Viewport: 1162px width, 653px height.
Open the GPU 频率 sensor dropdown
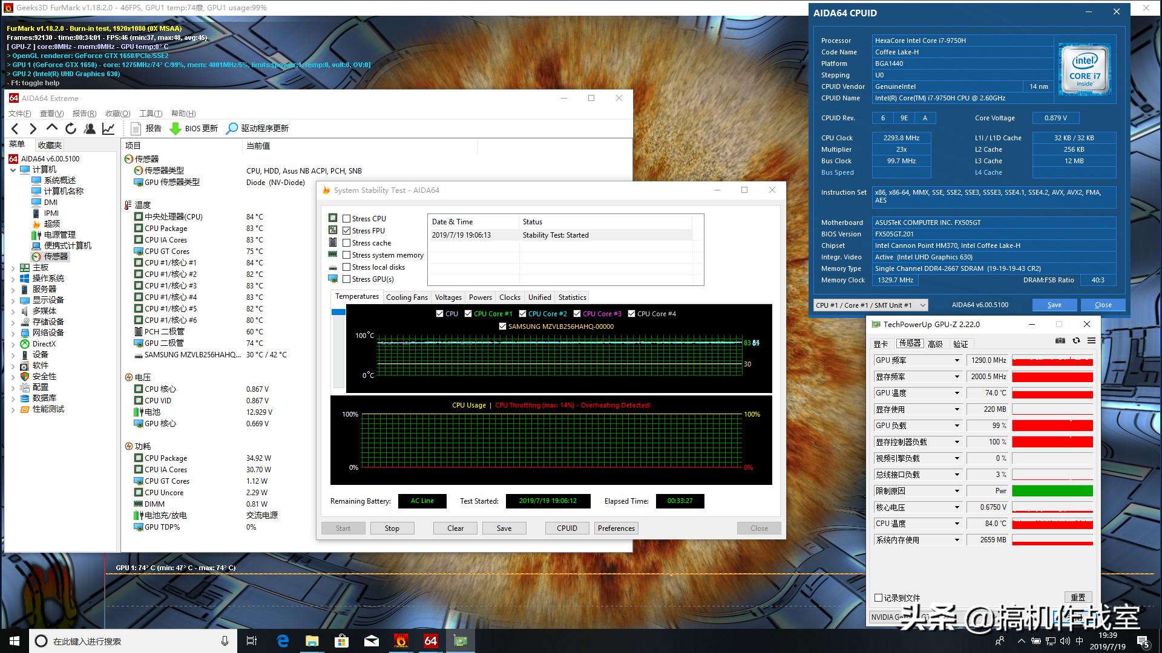click(957, 360)
